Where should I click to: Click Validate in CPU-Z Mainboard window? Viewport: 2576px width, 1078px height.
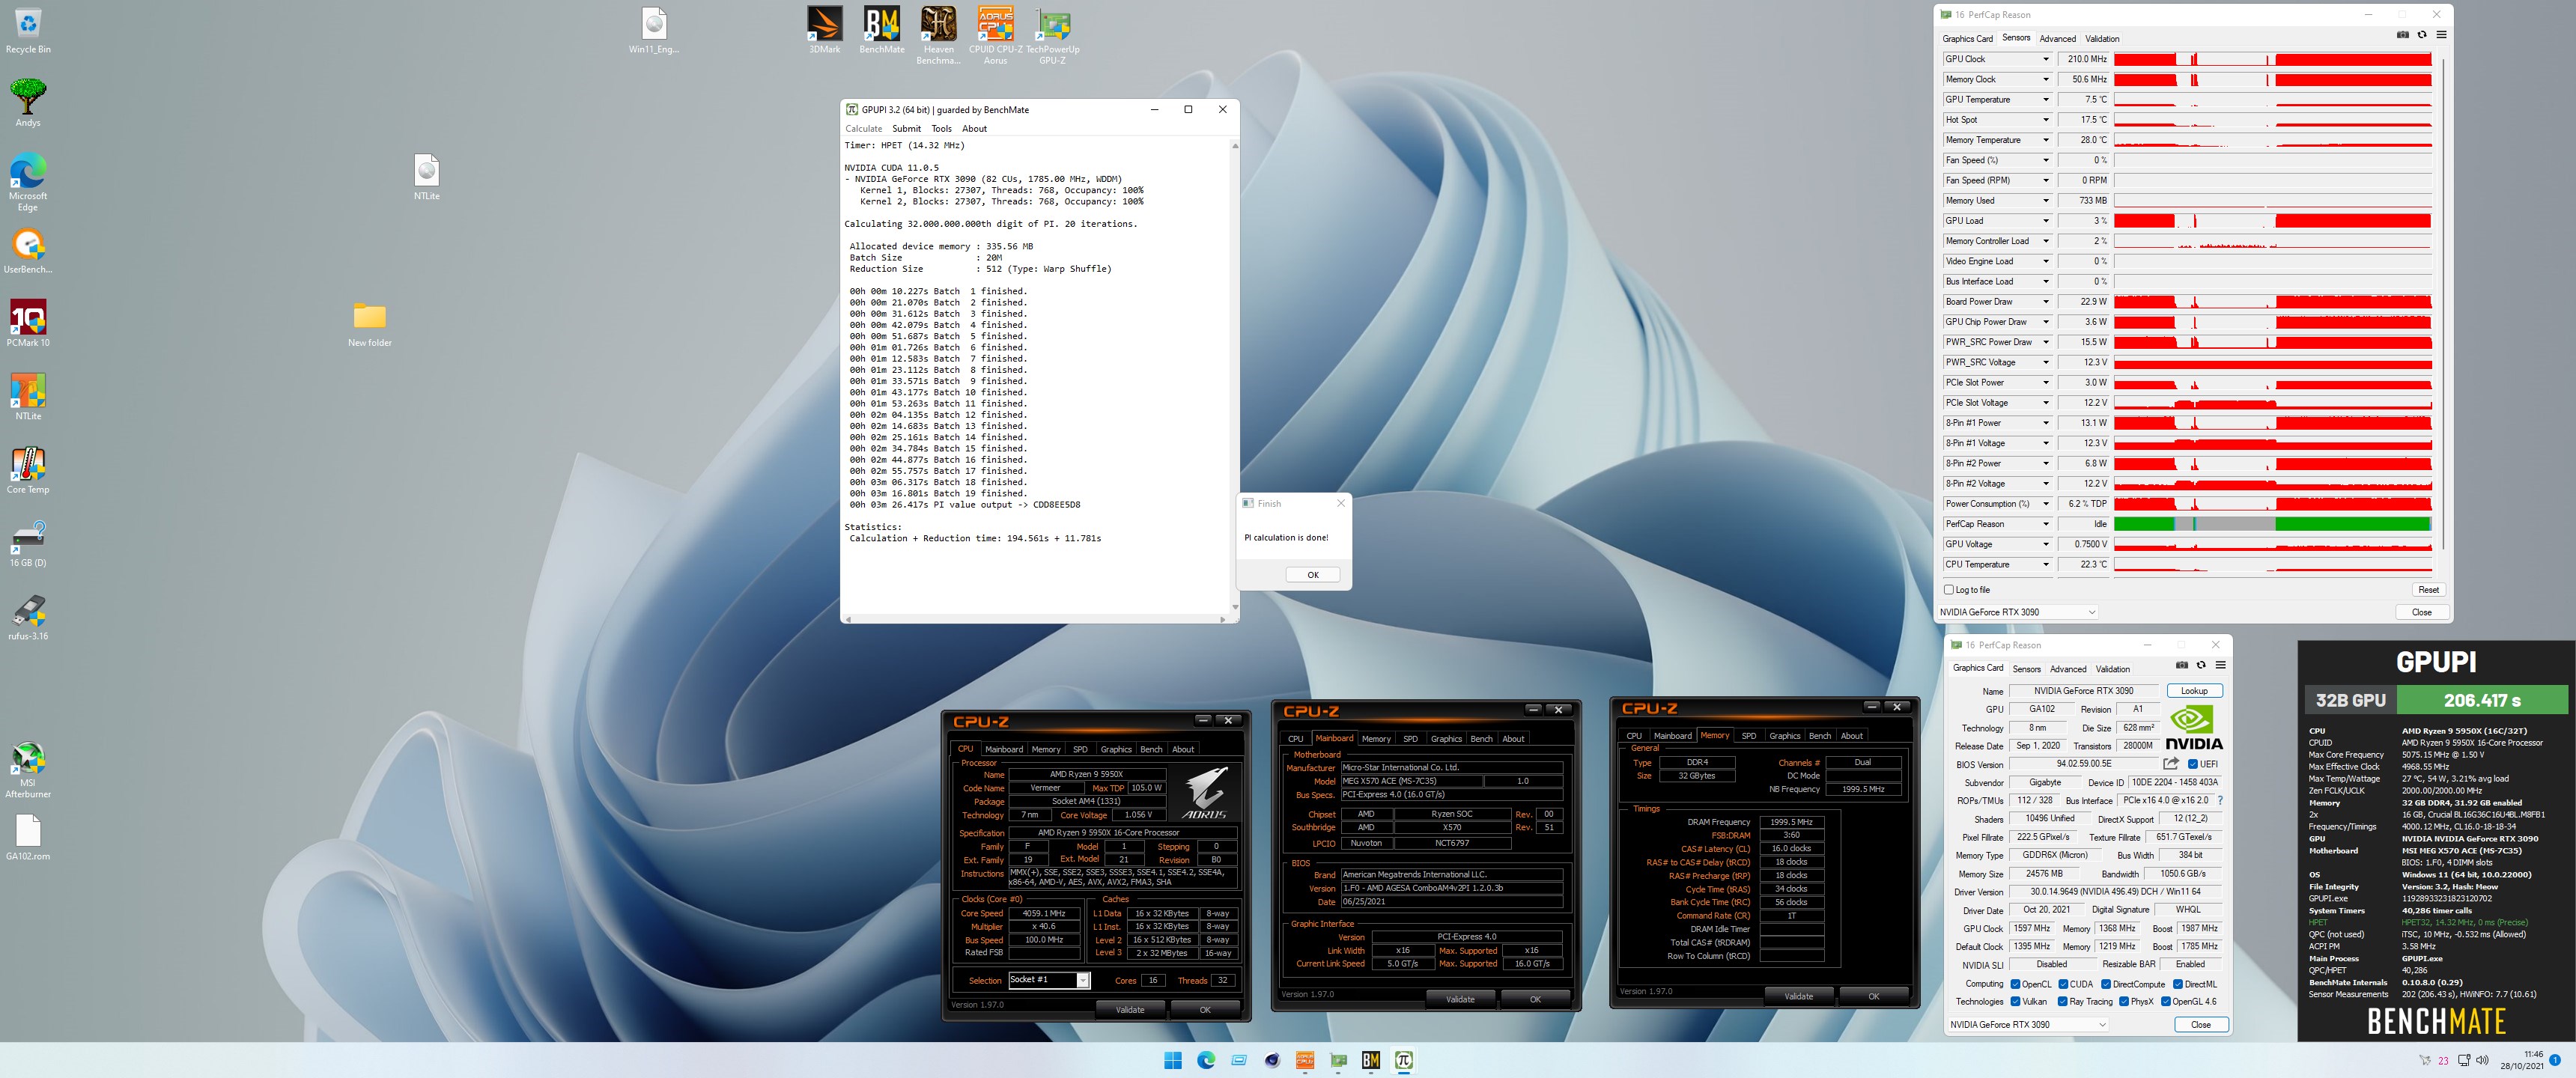click(1459, 999)
